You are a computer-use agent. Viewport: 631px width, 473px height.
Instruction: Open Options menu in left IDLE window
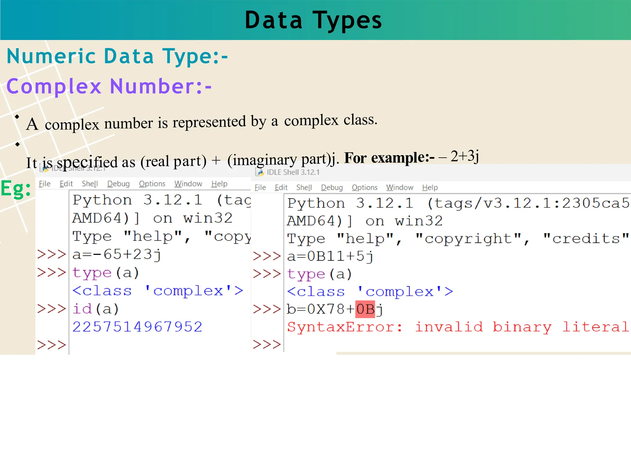tap(152, 184)
